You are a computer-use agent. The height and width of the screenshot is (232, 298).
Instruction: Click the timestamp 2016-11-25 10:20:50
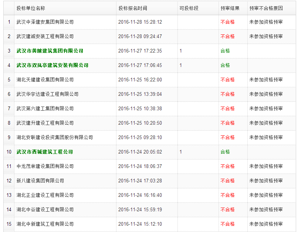coord(140,123)
